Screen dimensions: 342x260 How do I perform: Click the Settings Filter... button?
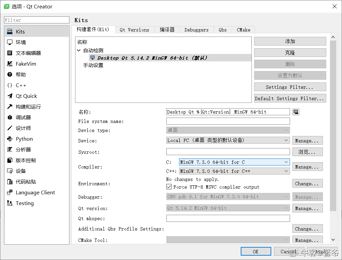(x=290, y=87)
